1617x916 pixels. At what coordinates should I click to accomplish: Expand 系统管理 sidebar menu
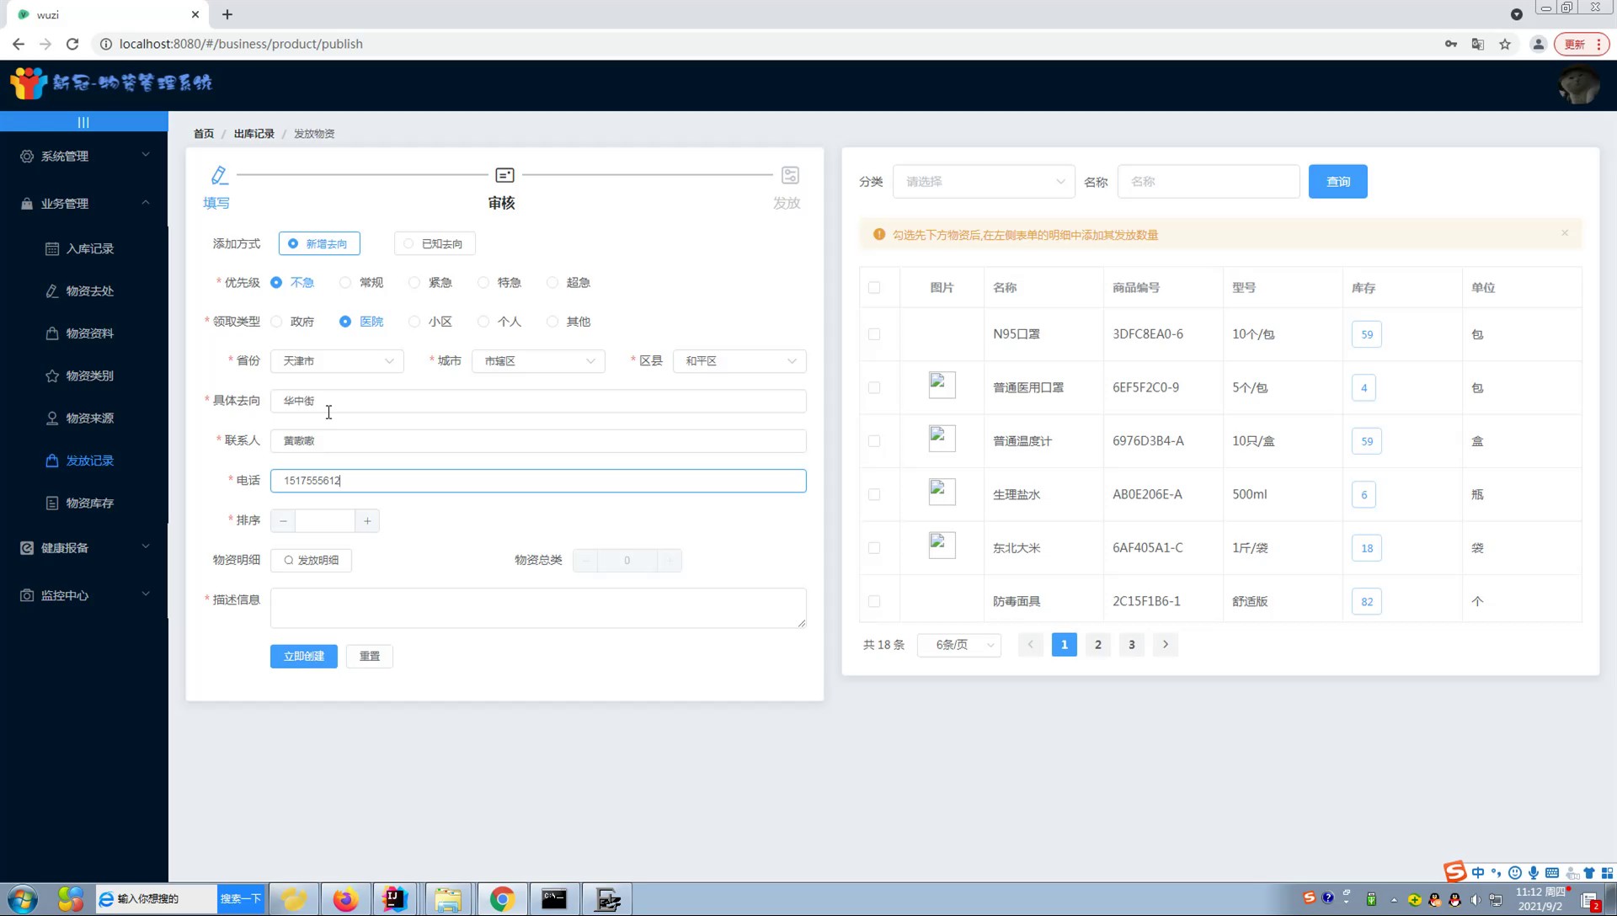click(x=84, y=156)
